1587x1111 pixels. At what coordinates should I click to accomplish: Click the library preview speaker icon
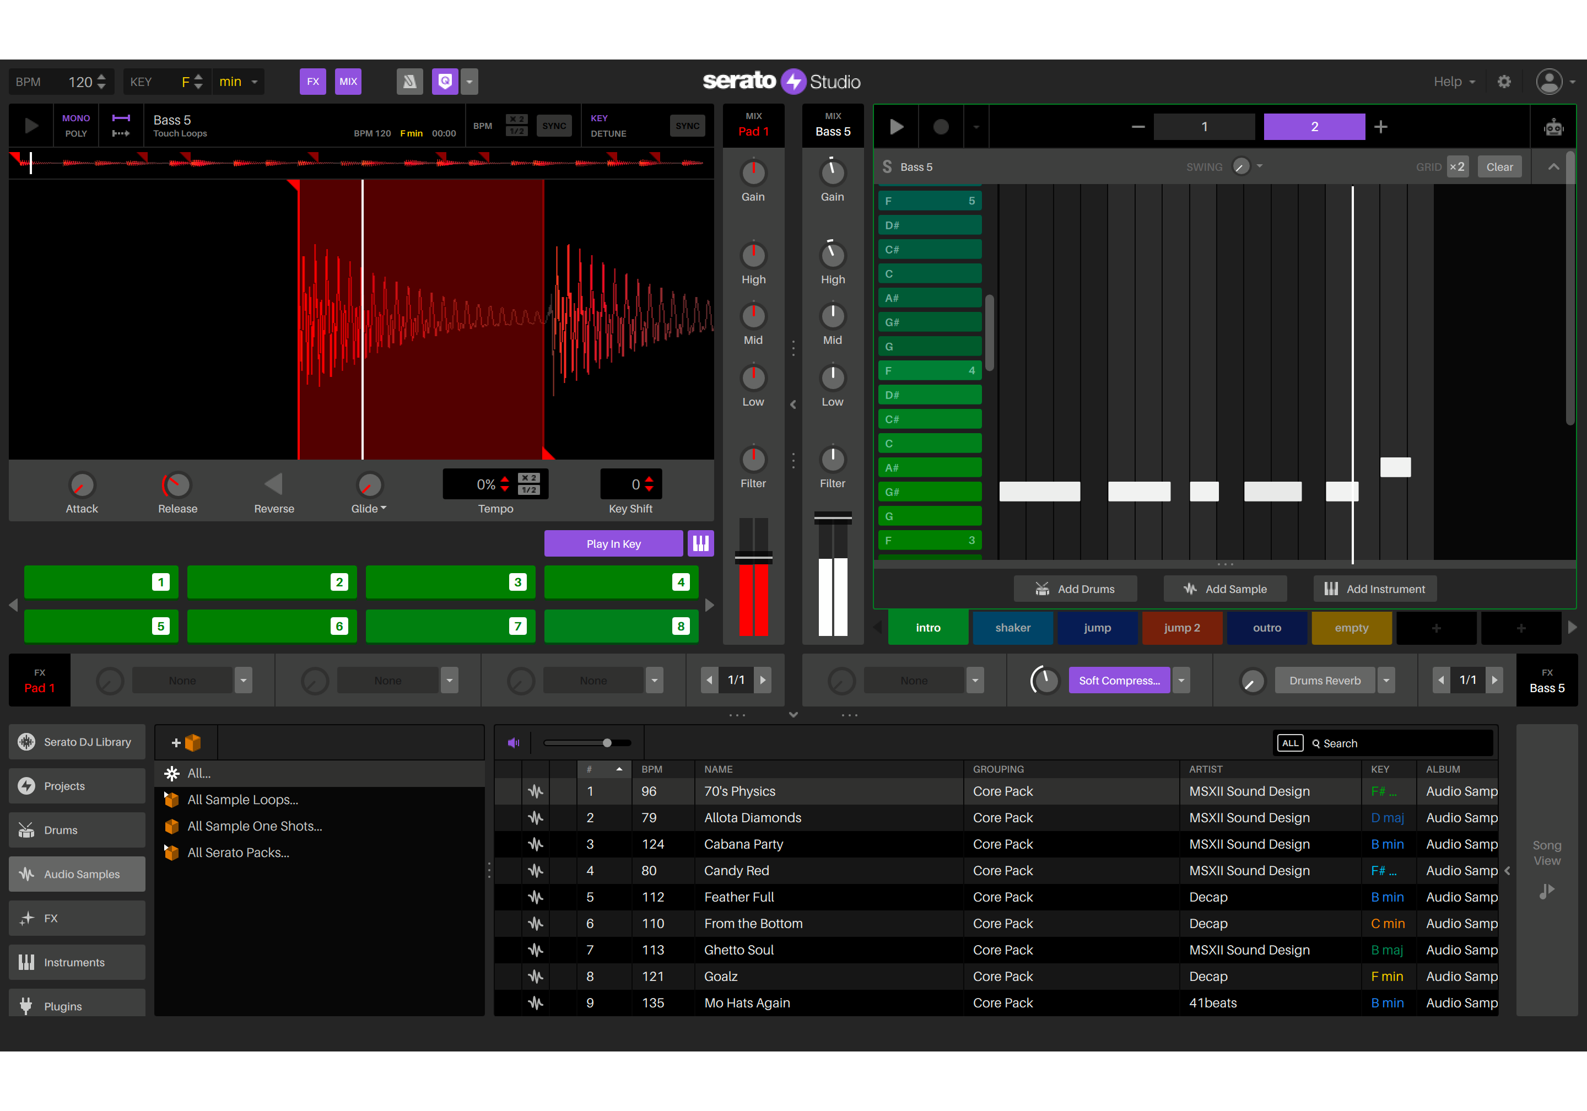click(x=514, y=742)
